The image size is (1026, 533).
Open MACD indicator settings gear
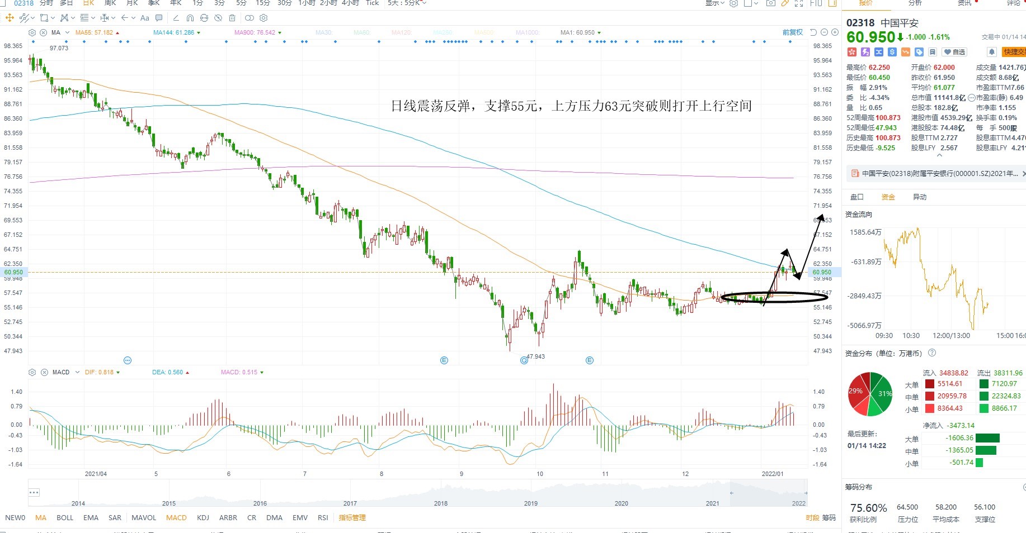[32, 372]
